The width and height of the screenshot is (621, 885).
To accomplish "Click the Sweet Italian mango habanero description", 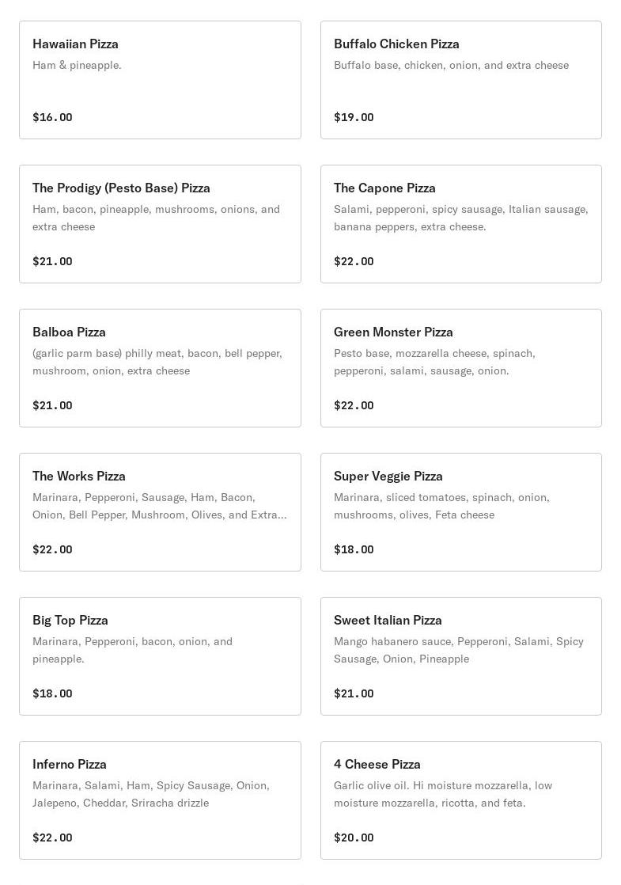I will pos(459,650).
